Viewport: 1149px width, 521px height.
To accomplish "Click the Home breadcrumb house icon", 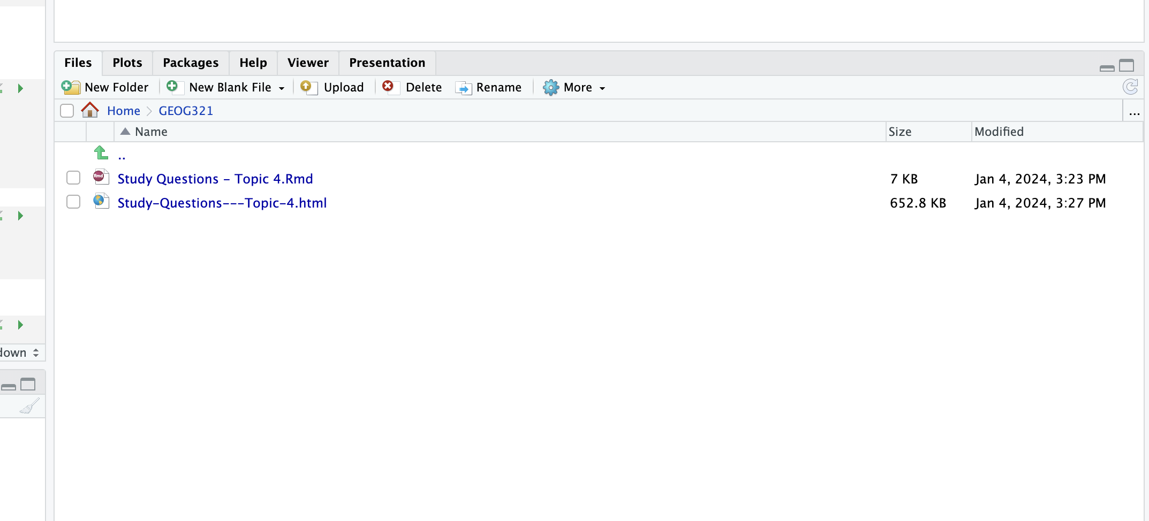I will pos(90,110).
